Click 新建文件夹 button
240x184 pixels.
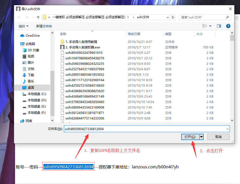point(44,26)
